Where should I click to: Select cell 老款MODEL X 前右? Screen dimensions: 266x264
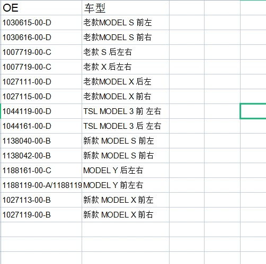pyautogui.click(x=126, y=97)
